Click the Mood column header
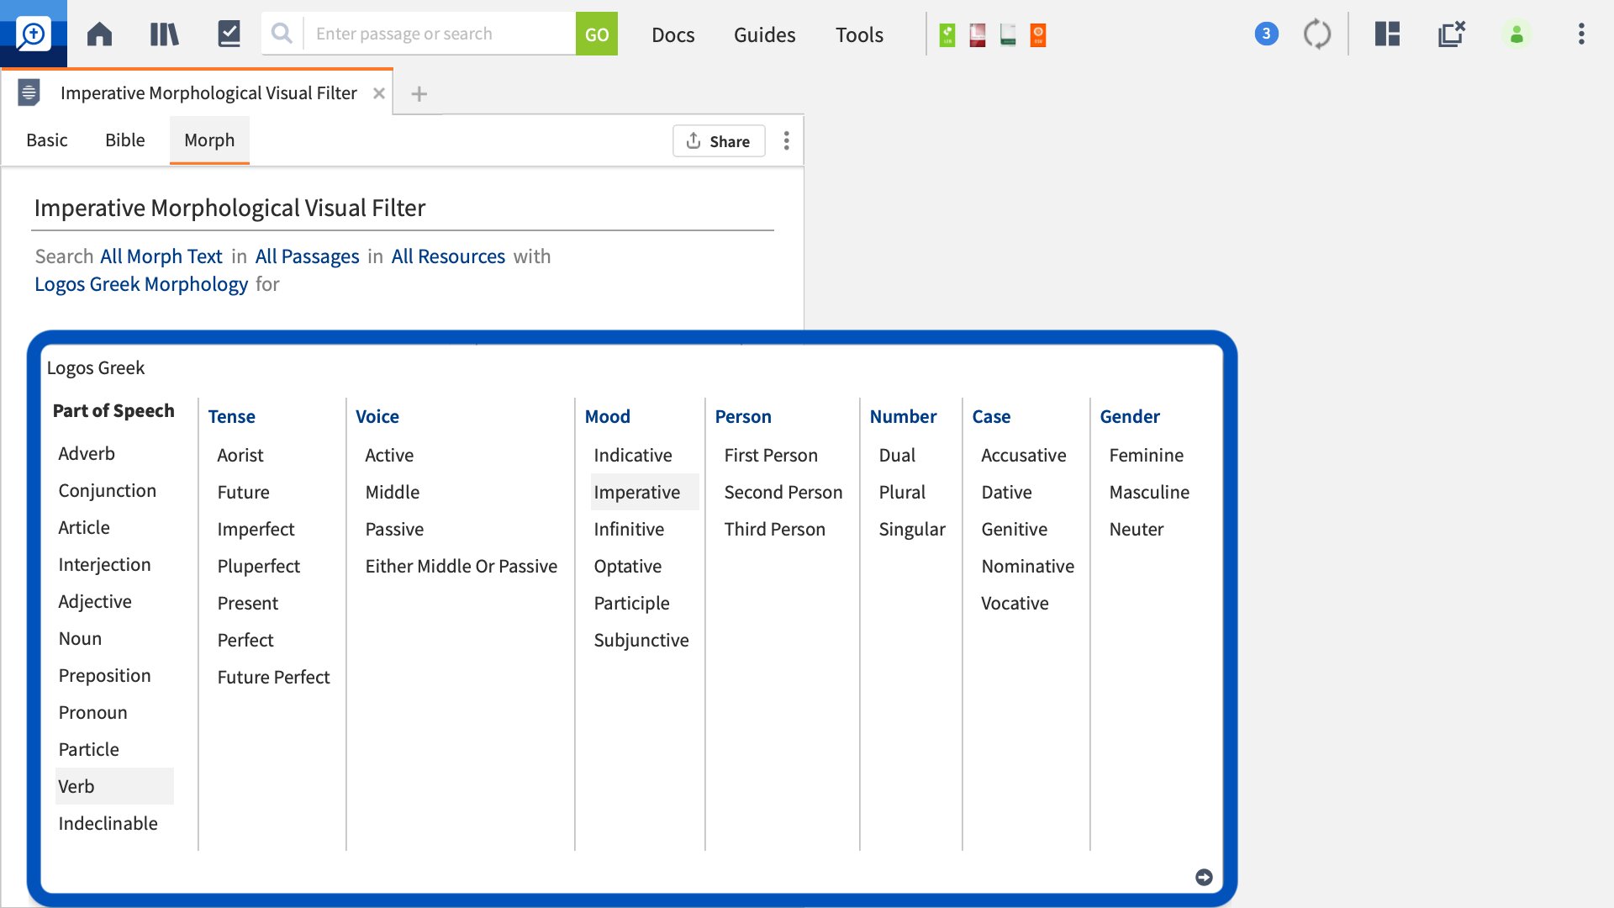1614x908 pixels. coord(607,416)
